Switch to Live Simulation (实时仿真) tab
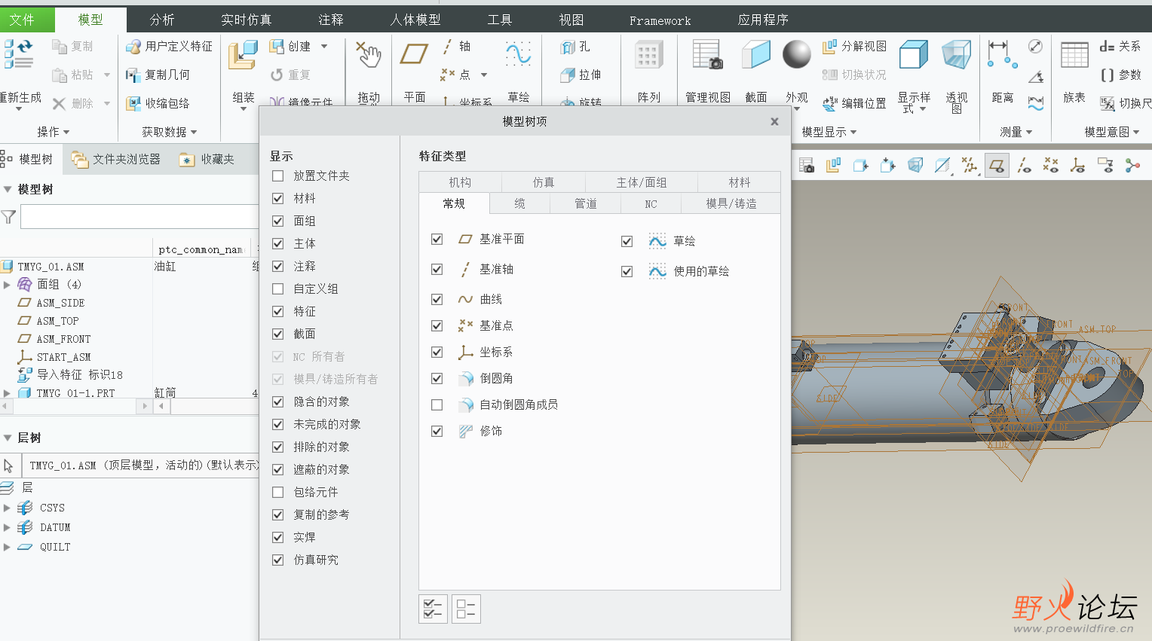Viewport: 1152px width, 641px height. [x=246, y=20]
